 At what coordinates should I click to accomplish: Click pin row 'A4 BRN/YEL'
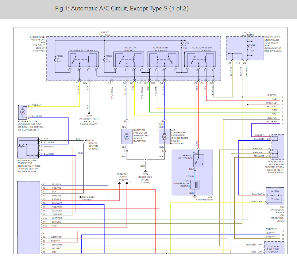(52, 196)
